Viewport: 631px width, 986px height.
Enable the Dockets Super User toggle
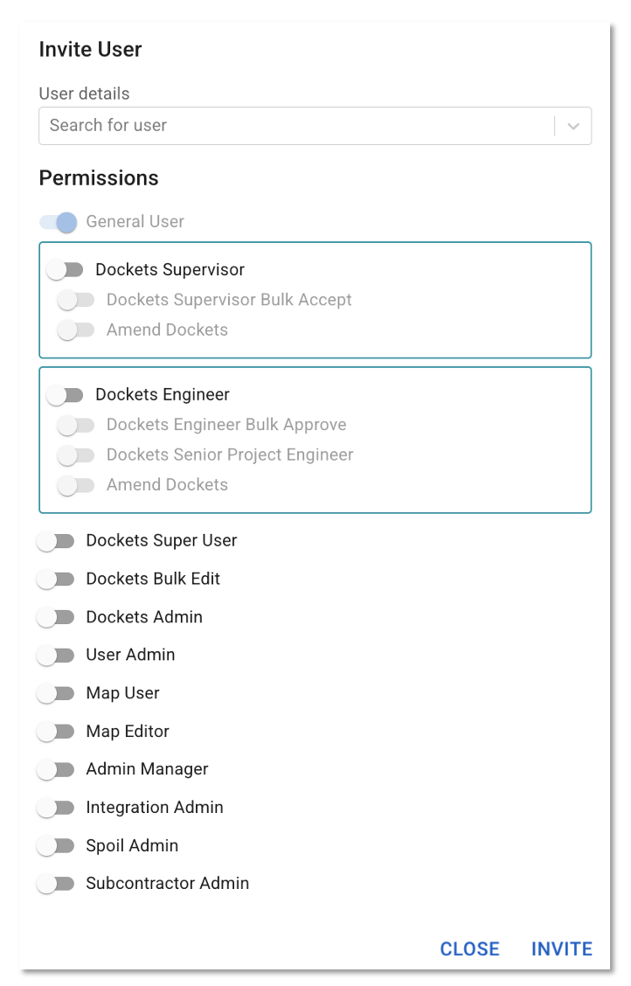(56, 541)
